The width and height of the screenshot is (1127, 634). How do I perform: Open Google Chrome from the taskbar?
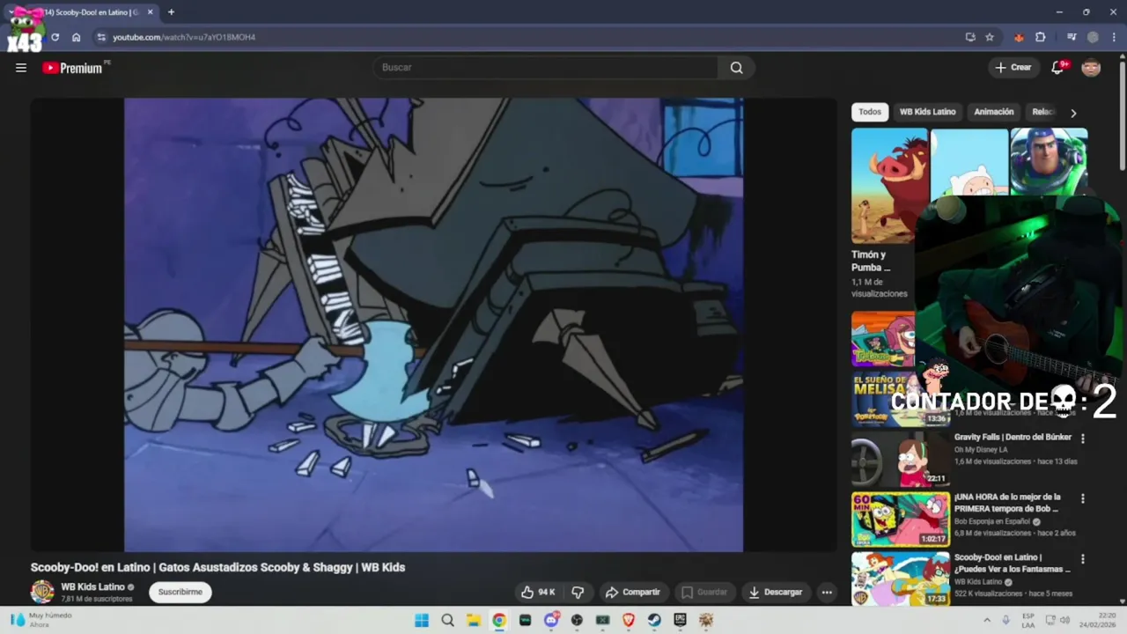[x=499, y=620]
